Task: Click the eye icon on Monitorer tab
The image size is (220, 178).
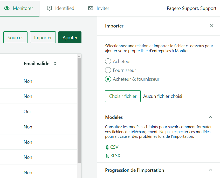Action: coord(7,8)
